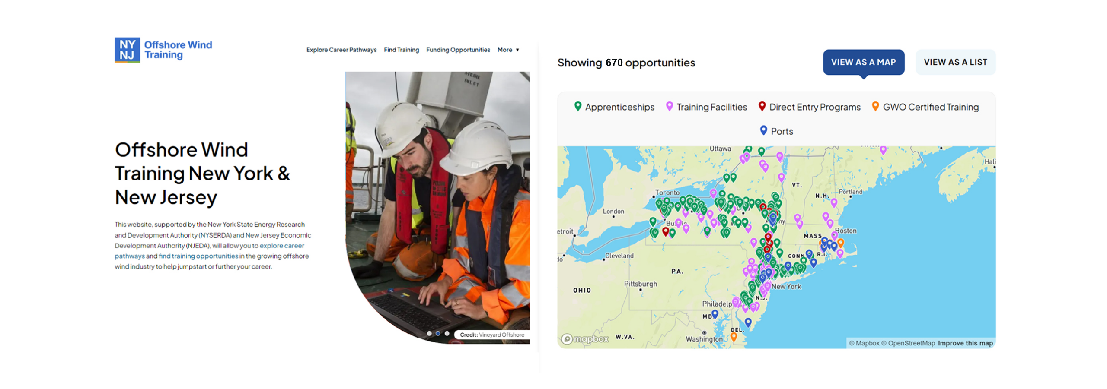Select the second carousel dot under the photo
This screenshot has height=389, width=1107.
pos(437,333)
